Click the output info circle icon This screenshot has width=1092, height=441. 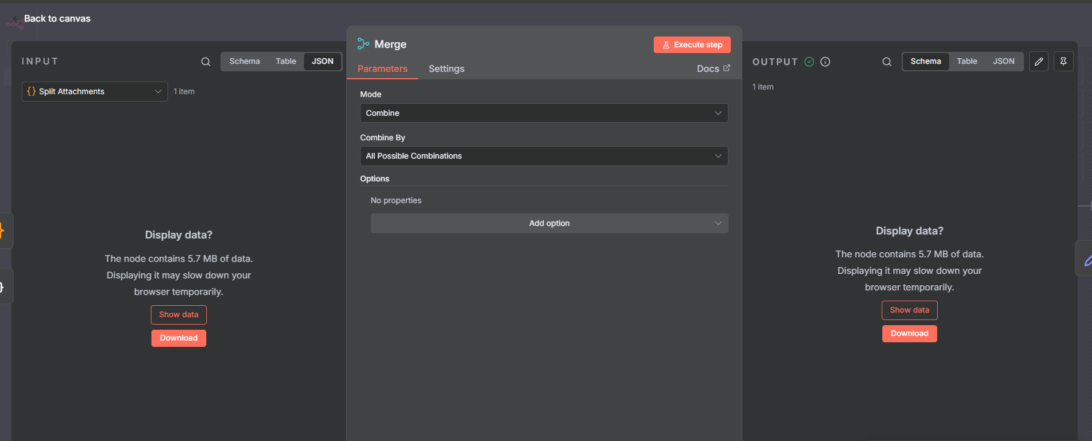pos(825,62)
